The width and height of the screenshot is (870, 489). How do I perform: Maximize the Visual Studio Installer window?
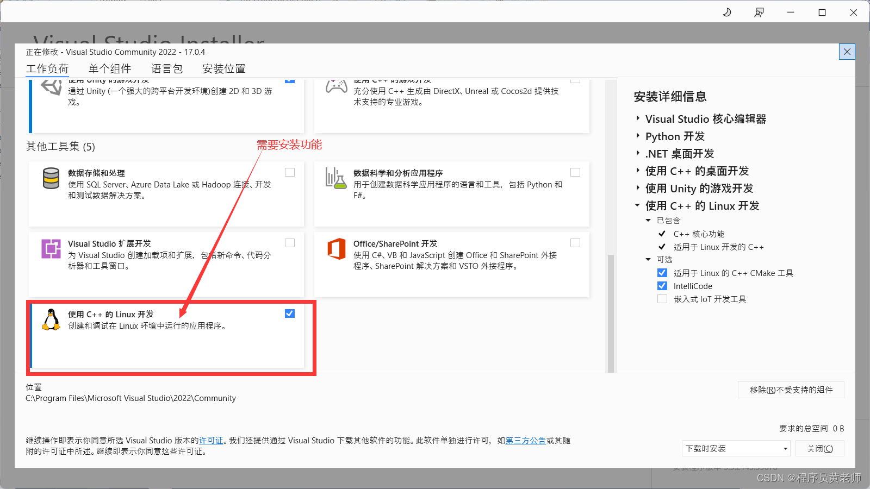pos(822,12)
